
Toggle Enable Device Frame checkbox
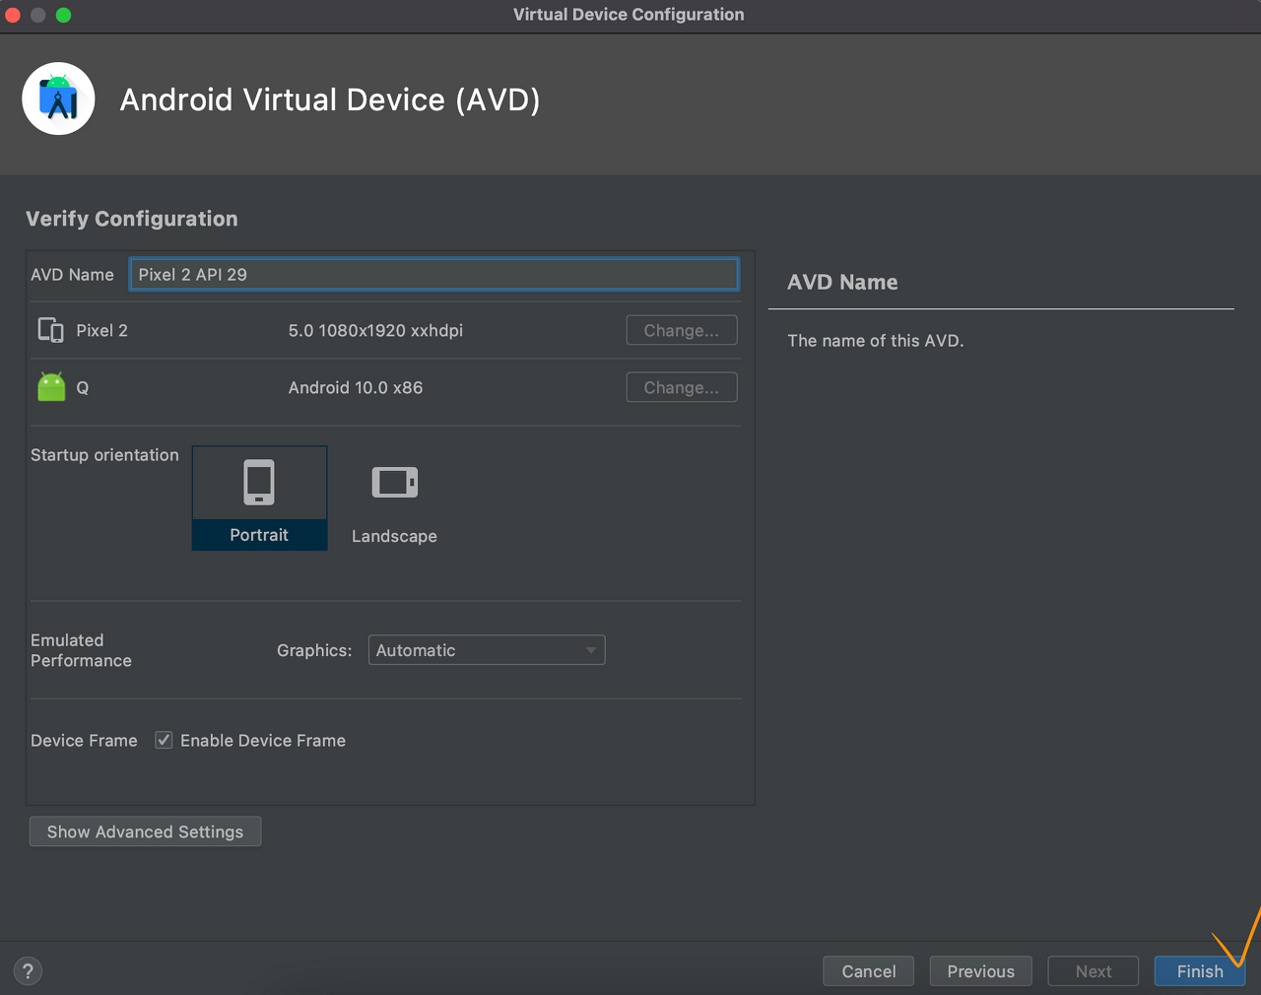164,740
